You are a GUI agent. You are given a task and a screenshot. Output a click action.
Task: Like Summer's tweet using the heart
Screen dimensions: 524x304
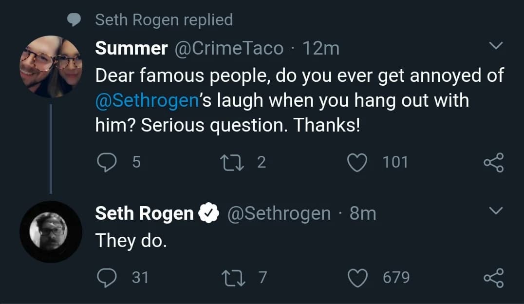(357, 162)
